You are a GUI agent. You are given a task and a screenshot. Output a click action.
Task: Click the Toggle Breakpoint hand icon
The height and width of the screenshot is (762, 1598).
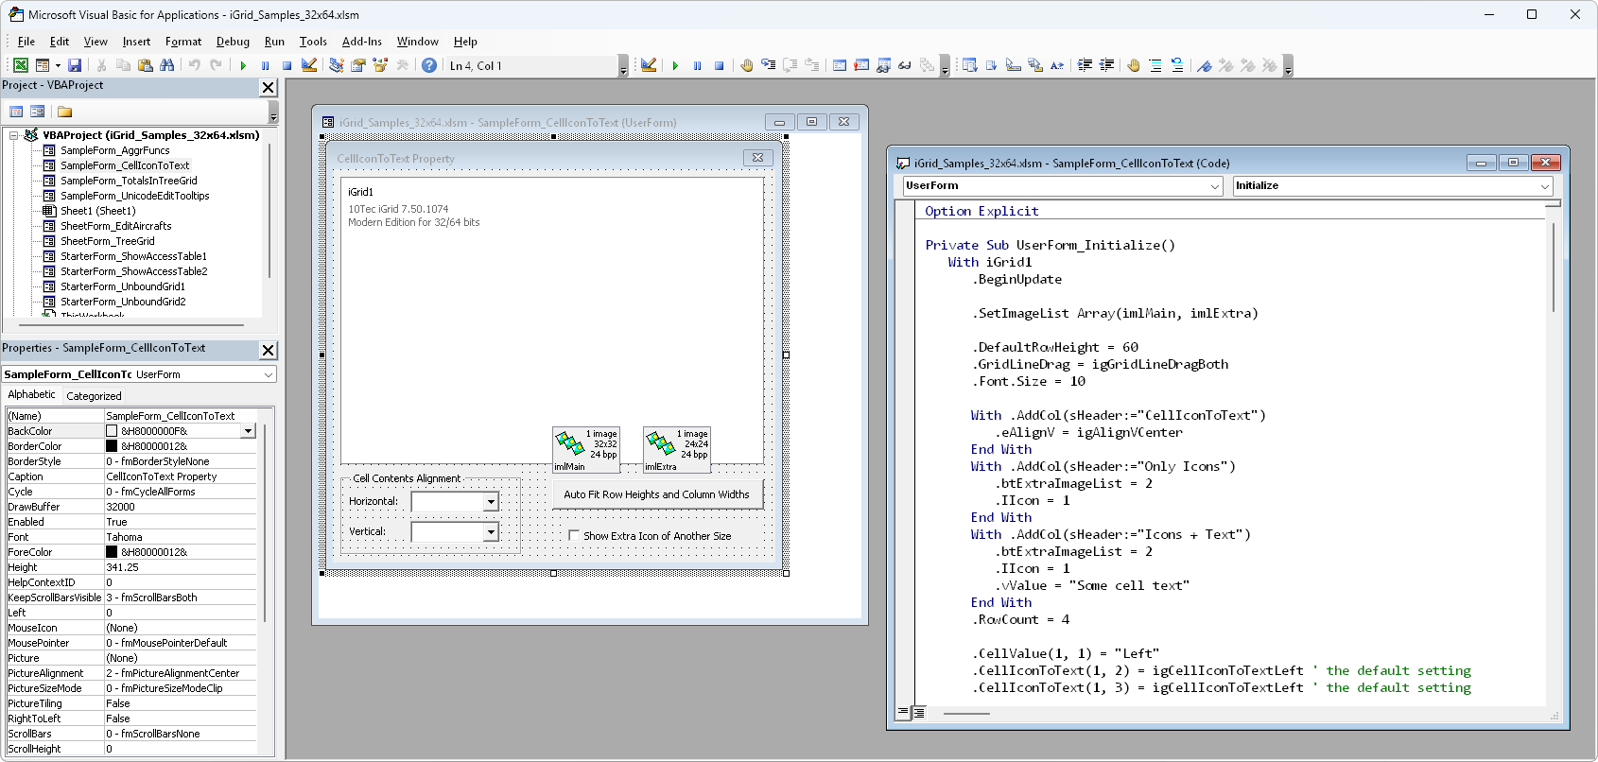coord(746,65)
